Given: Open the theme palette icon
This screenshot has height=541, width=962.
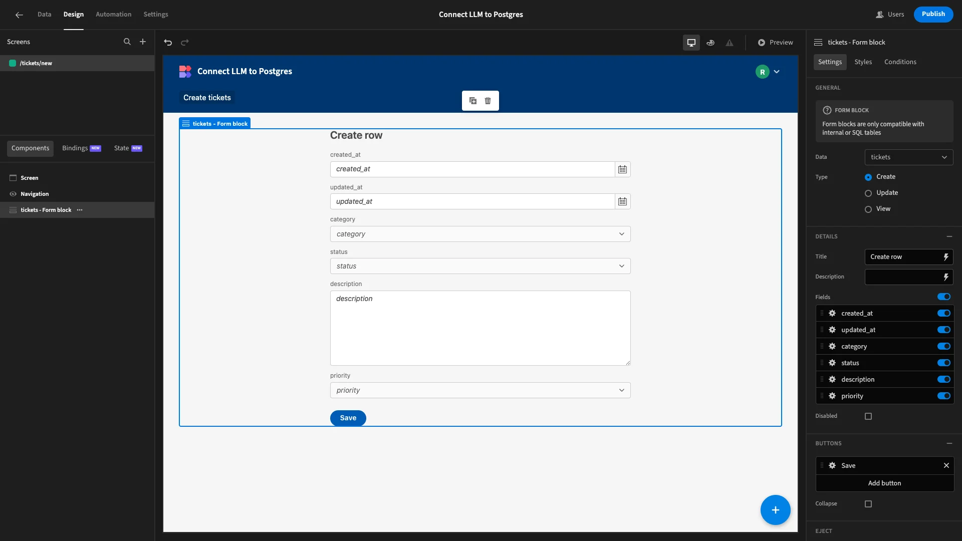Looking at the screenshot, I should tap(710, 43).
